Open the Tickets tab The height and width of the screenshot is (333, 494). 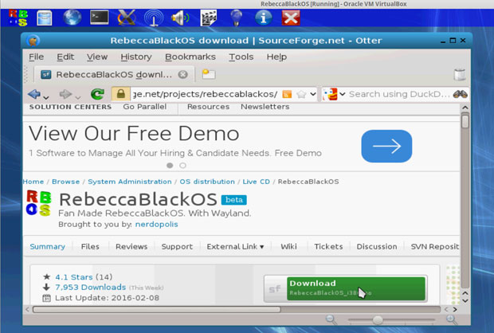328,246
